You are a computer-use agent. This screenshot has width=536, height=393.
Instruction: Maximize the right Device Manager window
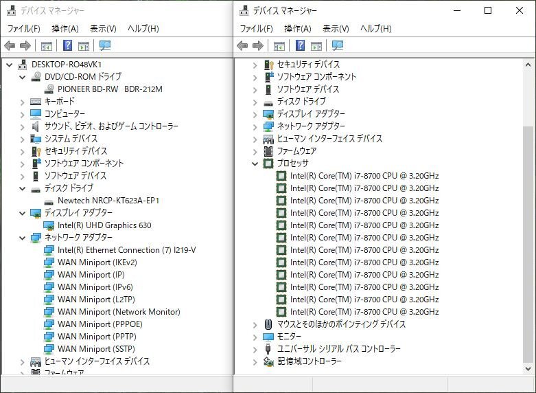coord(488,10)
